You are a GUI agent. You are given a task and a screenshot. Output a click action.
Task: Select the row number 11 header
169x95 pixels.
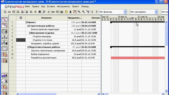pos(12,58)
